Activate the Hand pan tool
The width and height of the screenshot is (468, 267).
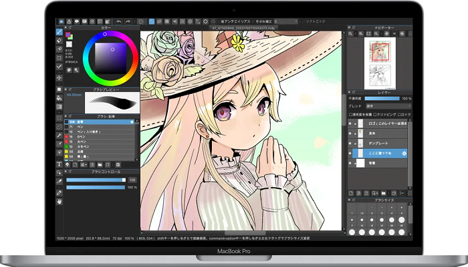click(60, 201)
